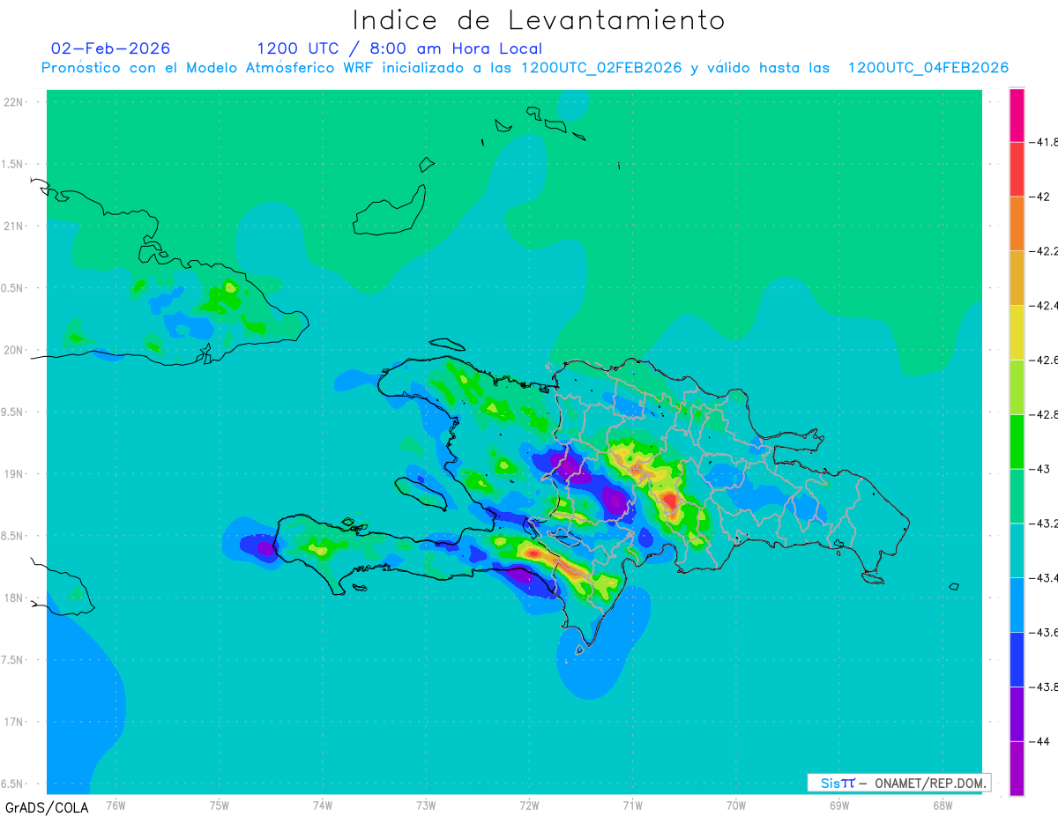
Task: Pick the orange swatch between -42 and -42.2
Action: [1017, 224]
